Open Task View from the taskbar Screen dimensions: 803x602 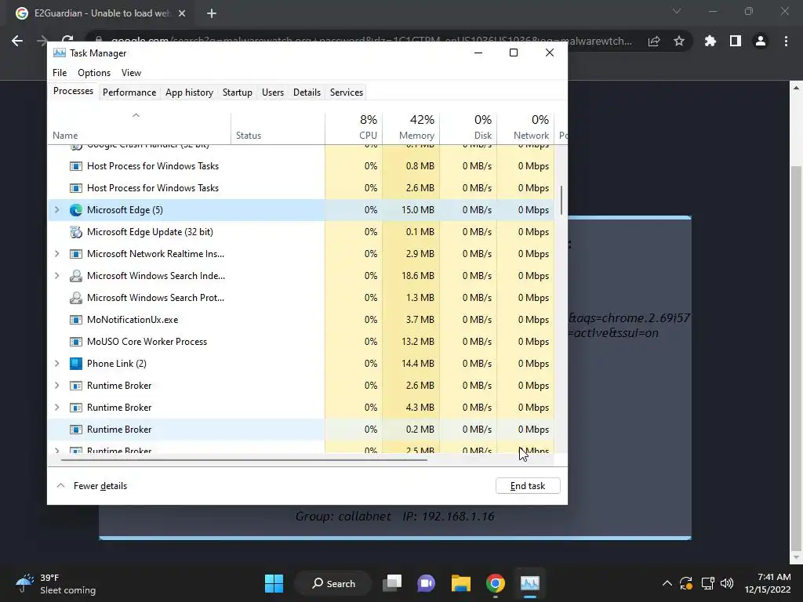tap(392, 583)
